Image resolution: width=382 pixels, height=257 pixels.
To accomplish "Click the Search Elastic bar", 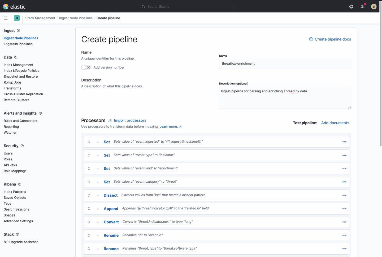I will pyautogui.click(x=187, y=6).
